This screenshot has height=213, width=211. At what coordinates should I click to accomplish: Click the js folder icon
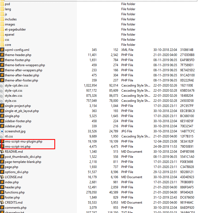pyautogui.click(x=2, y=14)
